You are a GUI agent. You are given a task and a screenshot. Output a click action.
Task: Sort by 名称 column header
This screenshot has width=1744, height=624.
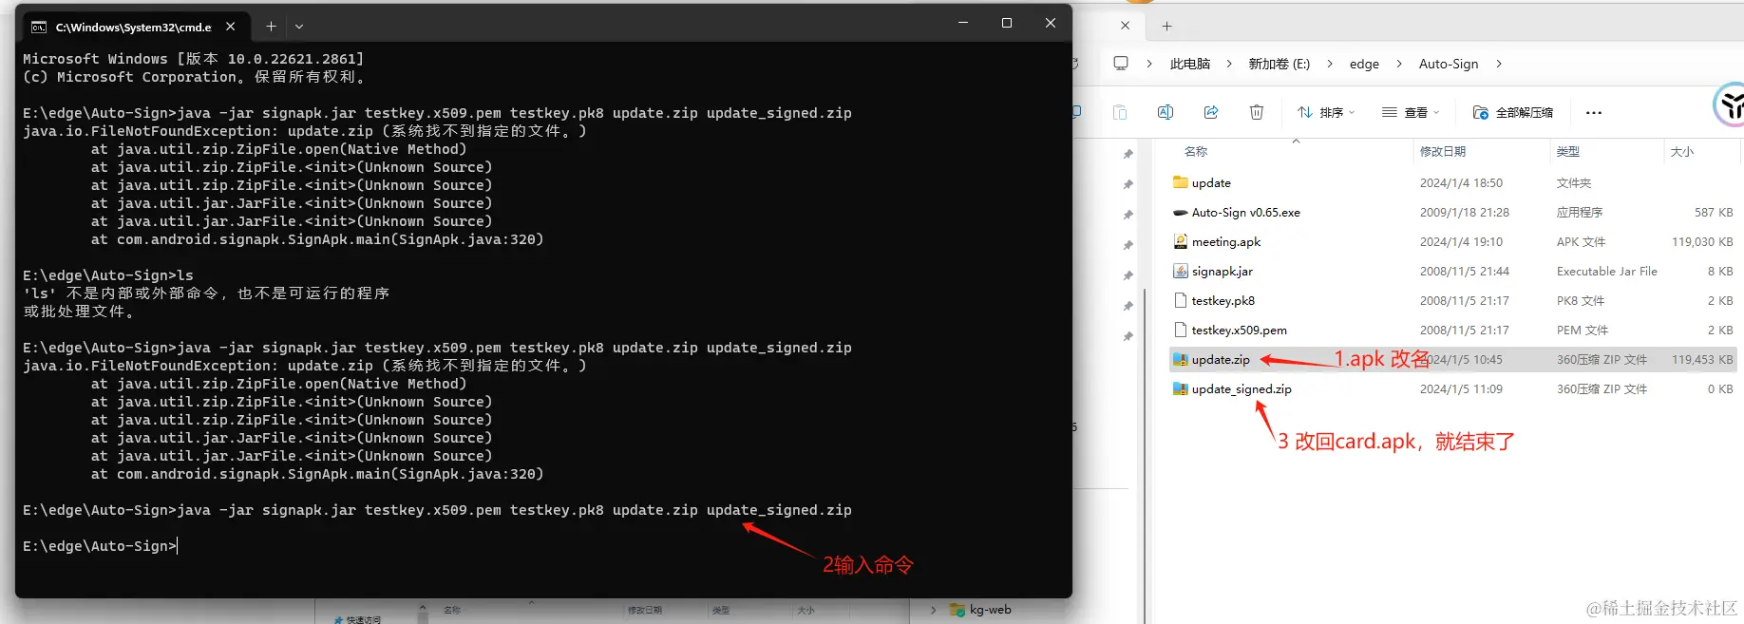click(1196, 151)
